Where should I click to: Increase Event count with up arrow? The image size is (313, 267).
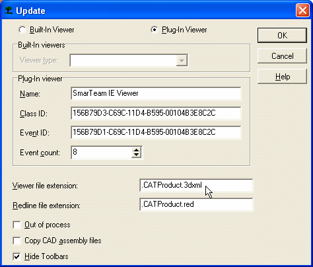coord(137,150)
